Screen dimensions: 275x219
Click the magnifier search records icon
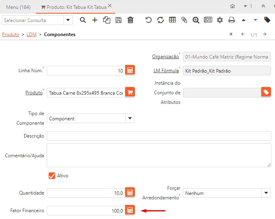pos(83,20)
